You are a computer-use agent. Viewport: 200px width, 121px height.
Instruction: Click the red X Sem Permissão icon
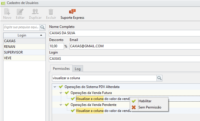point(134,107)
